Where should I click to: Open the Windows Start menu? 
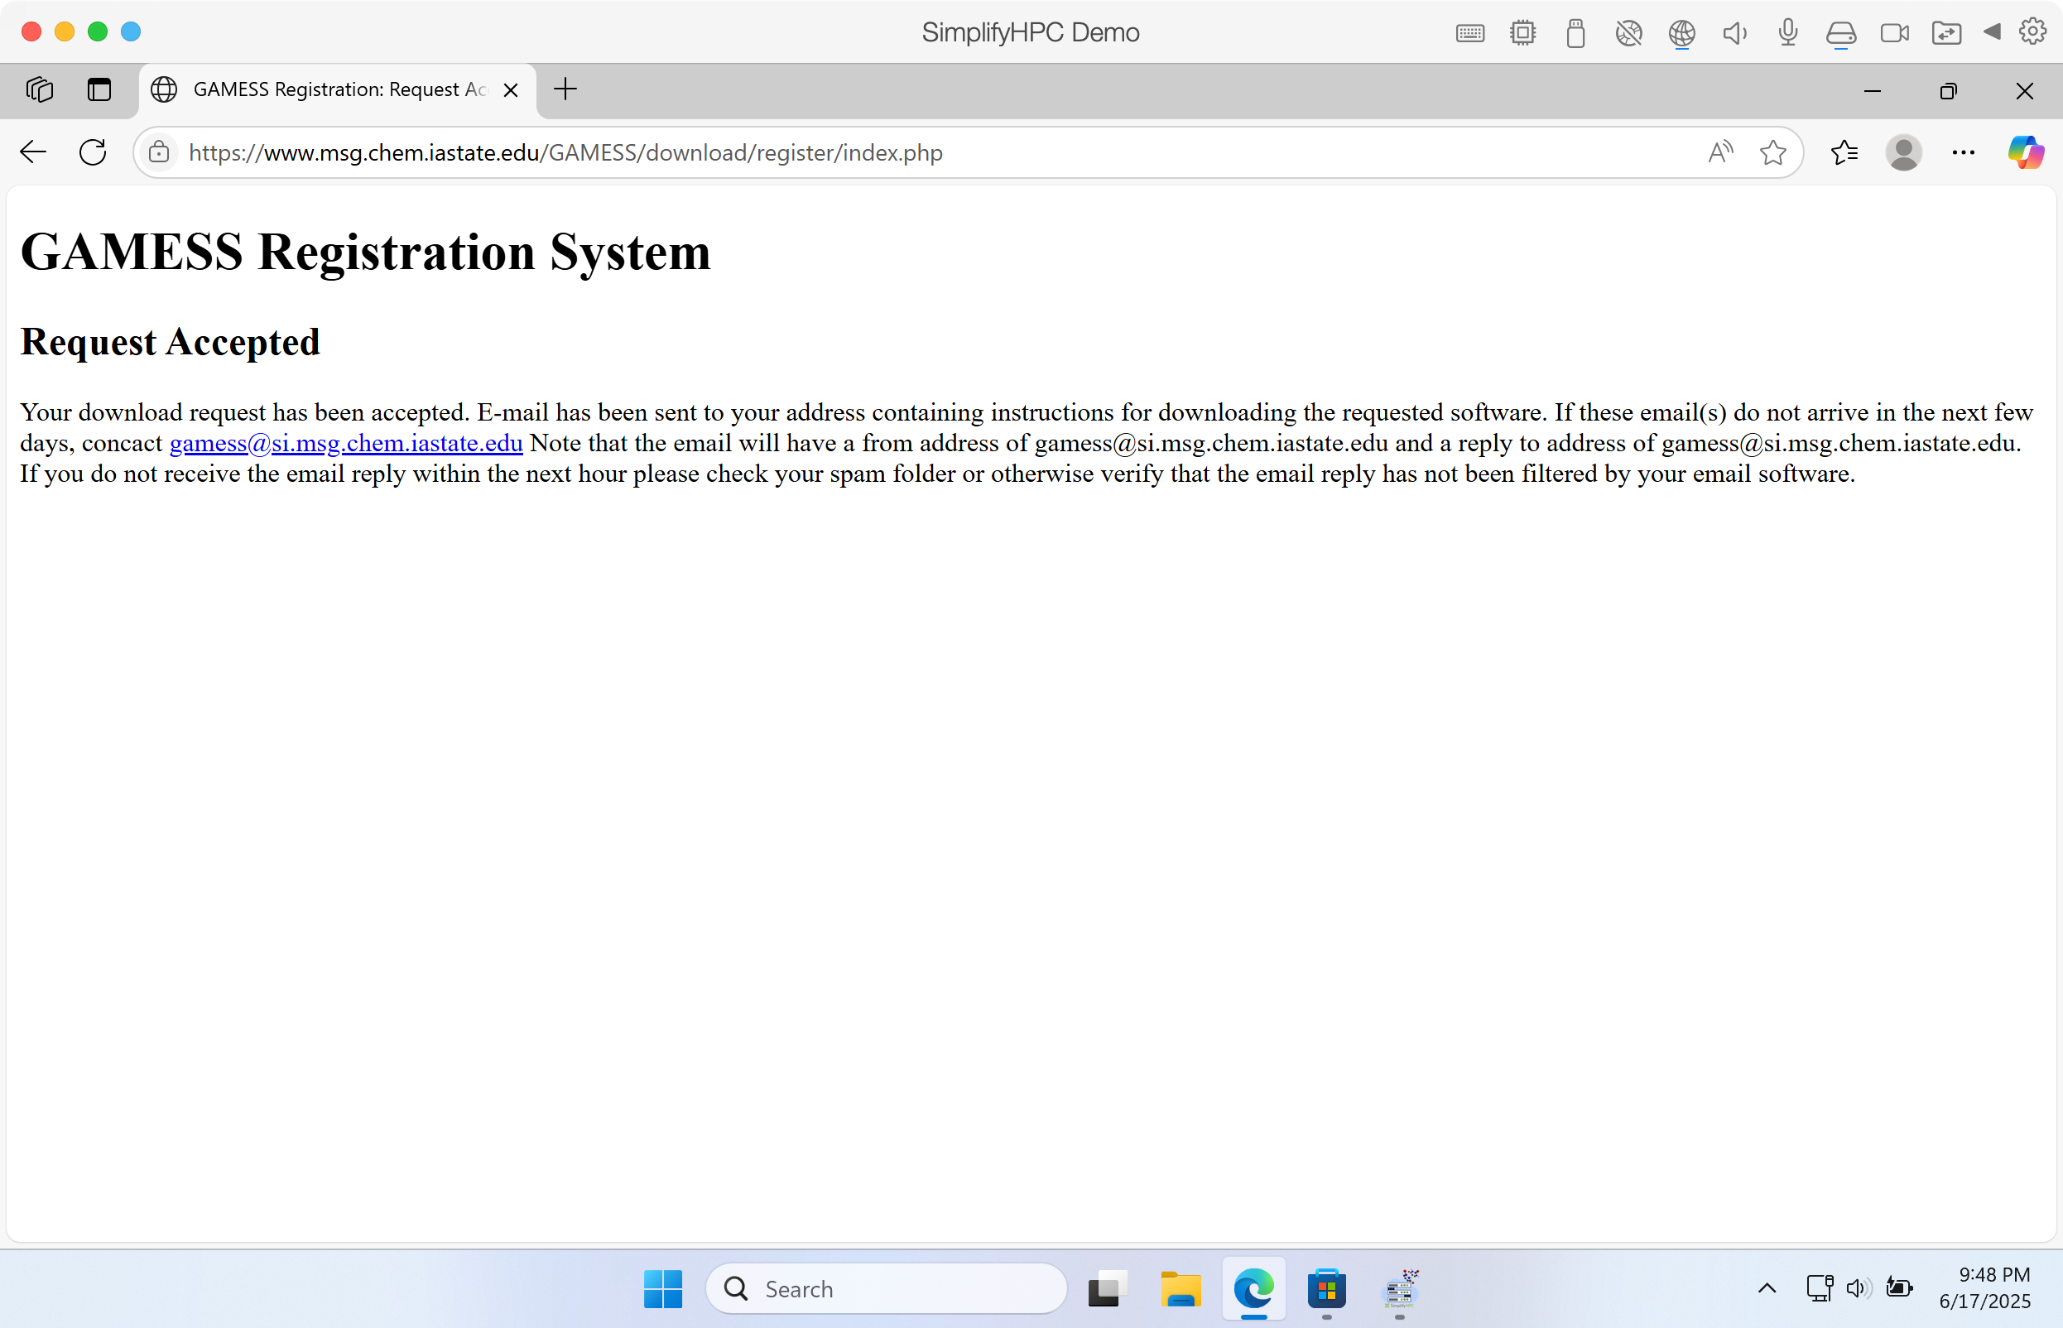[662, 1289]
